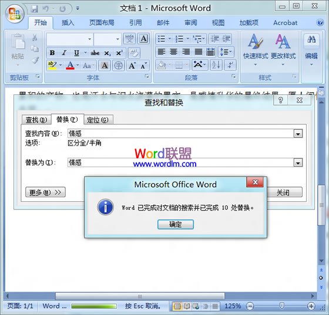Open the font size dropdown
The image size is (329, 315).
pyautogui.click(x=117, y=39)
